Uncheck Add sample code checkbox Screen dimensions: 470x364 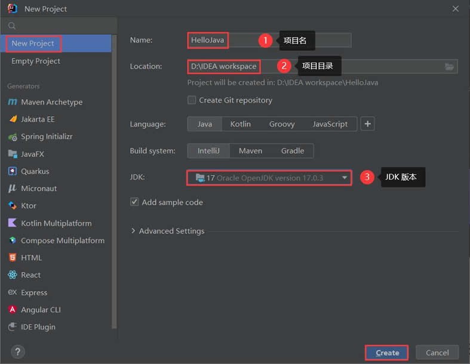[x=134, y=202]
